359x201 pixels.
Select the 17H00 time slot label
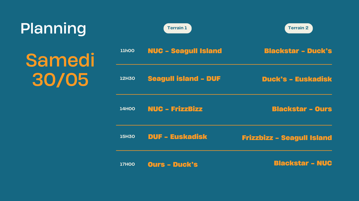127,164
